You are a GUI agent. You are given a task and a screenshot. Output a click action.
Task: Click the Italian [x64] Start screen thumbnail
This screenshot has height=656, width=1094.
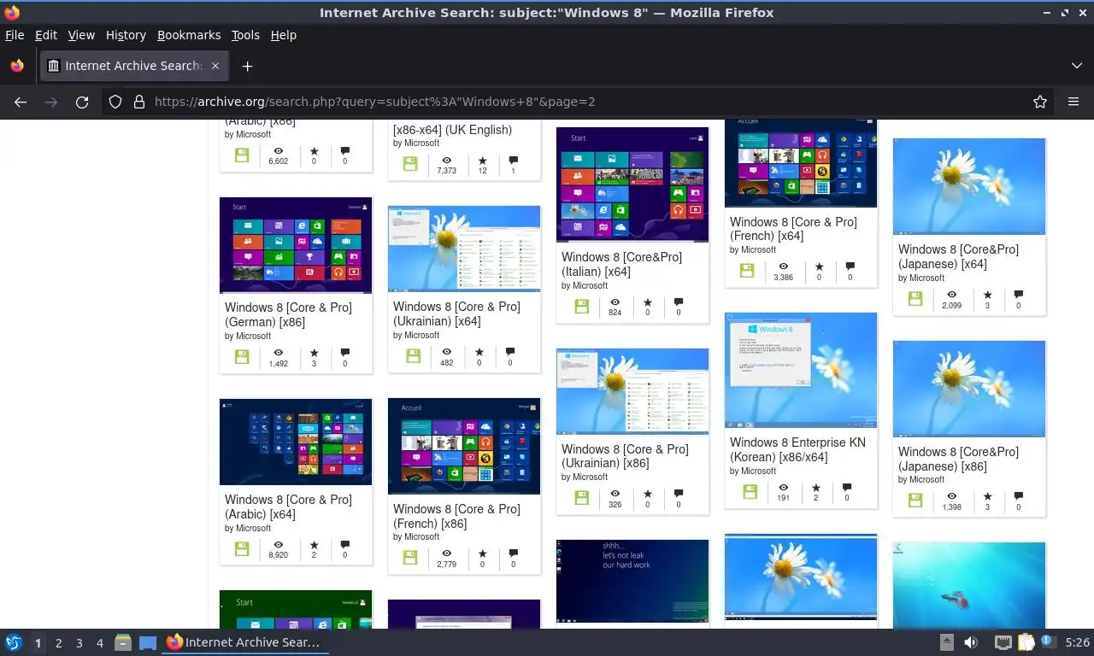point(632,184)
